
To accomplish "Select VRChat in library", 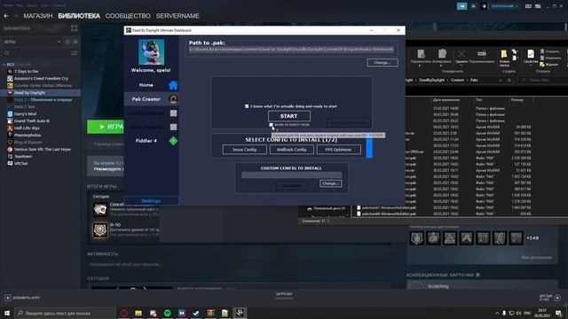I will coord(20,163).
